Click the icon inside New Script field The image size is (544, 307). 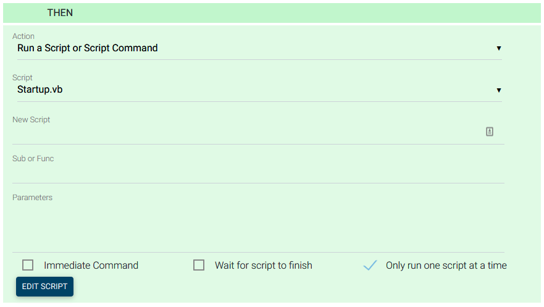(490, 132)
